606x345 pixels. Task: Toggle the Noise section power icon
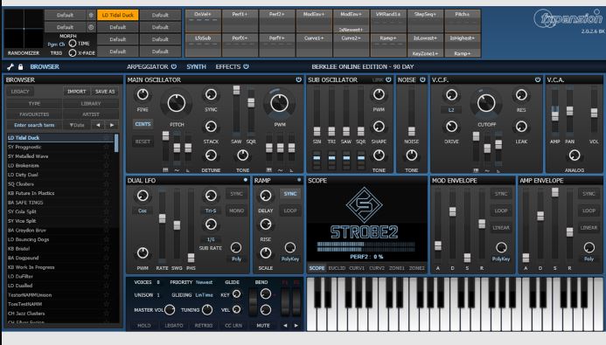click(x=422, y=79)
